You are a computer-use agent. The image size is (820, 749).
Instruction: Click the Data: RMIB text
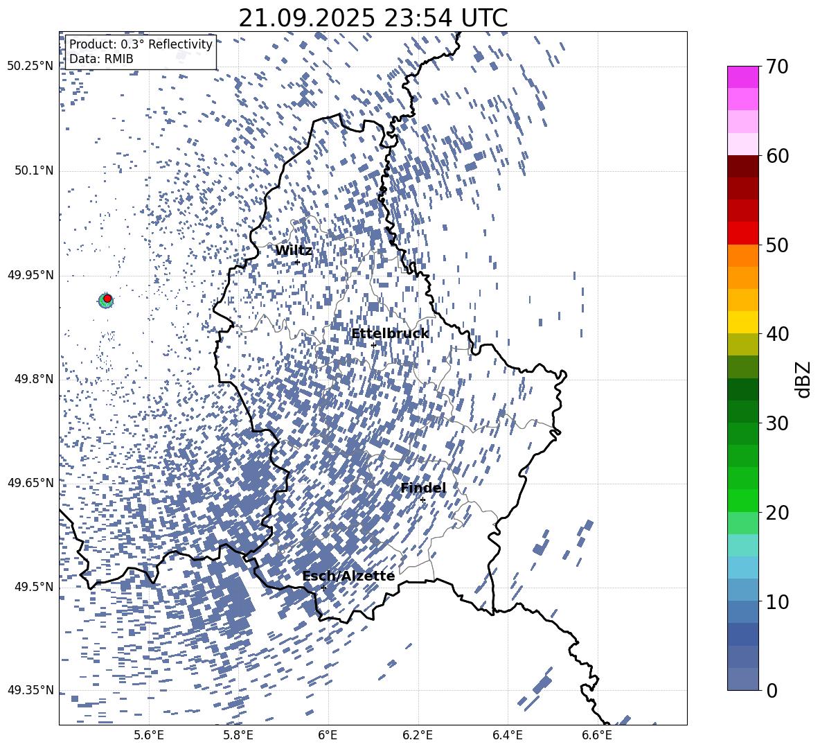pos(101,59)
